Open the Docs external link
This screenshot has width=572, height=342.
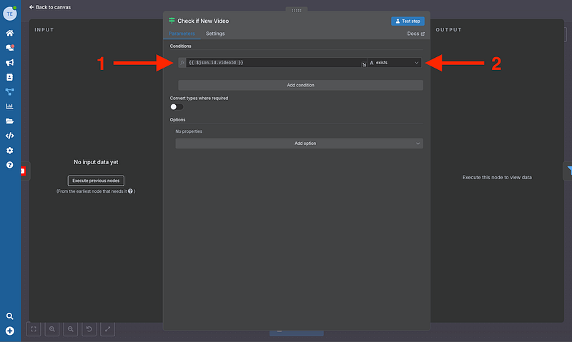(415, 34)
